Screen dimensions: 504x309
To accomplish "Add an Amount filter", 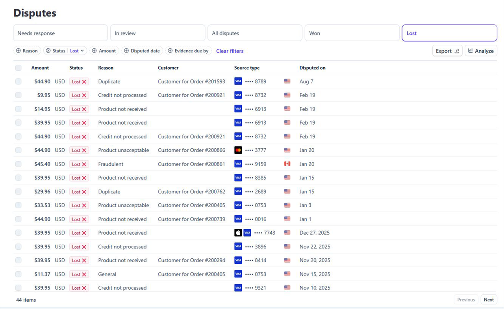I will tap(104, 51).
